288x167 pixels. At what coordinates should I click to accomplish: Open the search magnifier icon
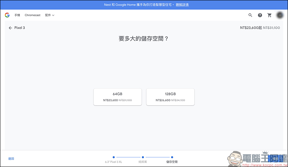coord(250,15)
